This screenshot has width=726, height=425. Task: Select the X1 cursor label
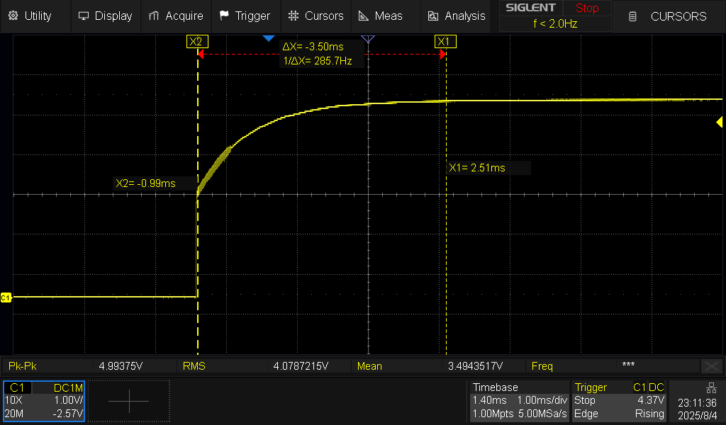pyautogui.click(x=445, y=42)
